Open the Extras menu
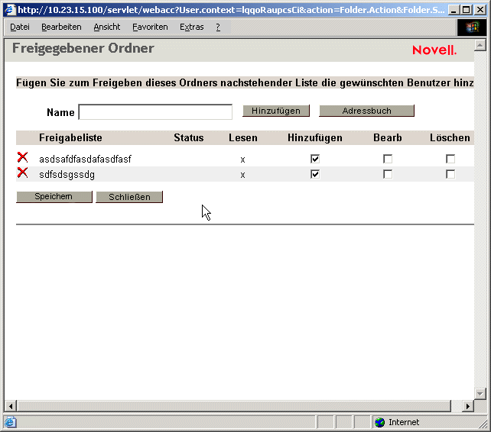Image resolution: width=491 pixels, height=432 pixels. coord(192,27)
